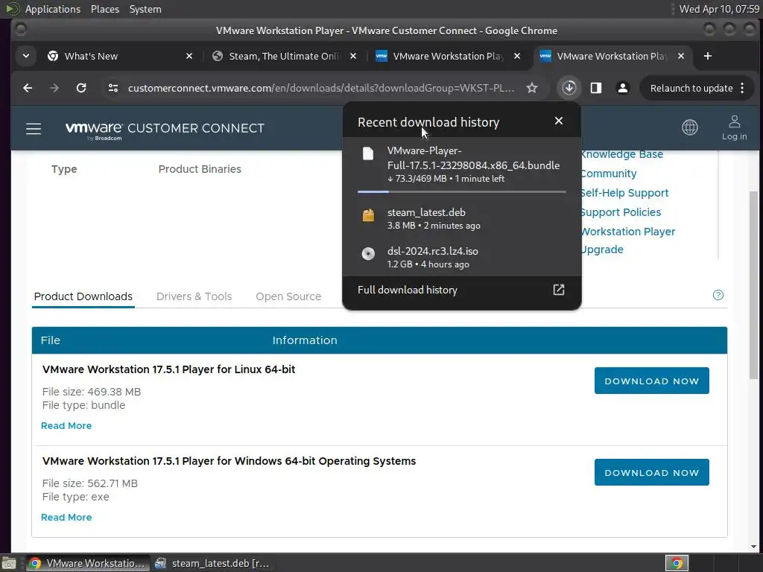This screenshot has height=572, width=763.
Task: Open VMware-Player bundle download entry
Action: [x=462, y=165]
